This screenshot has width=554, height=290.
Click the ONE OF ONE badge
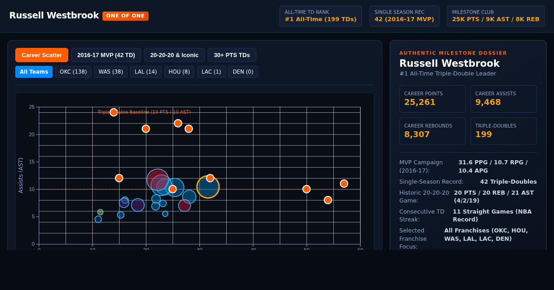click(x=126, y=16)
